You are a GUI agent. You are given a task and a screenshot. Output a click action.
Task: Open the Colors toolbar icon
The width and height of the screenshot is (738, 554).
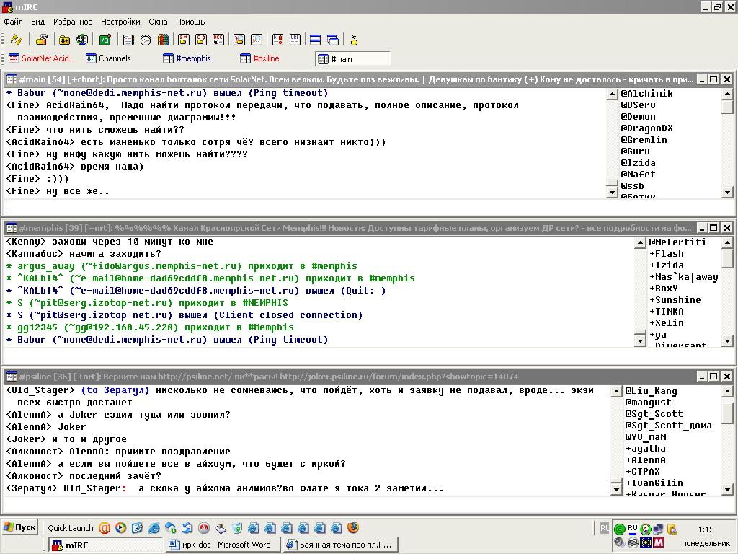coord(164,40)
